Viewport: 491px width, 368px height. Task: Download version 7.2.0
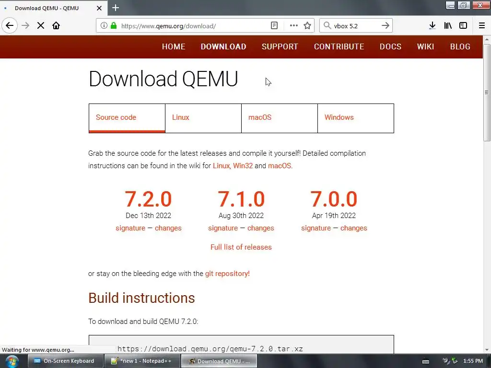pos(149,199)
